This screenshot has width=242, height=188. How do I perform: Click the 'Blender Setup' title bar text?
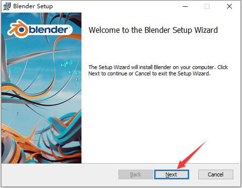(33, 6)
